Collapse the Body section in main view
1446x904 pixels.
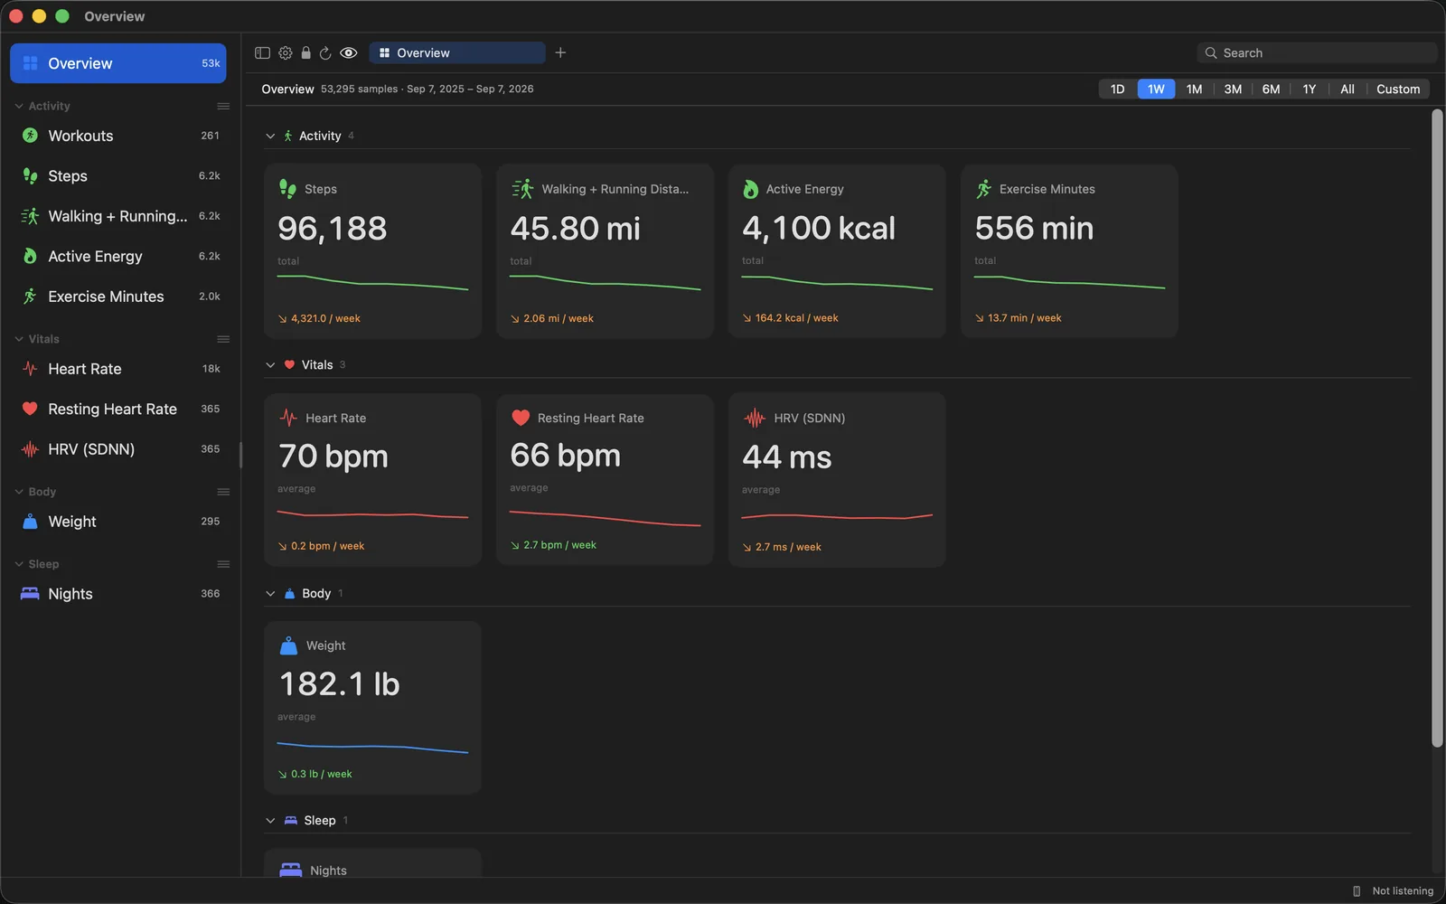pyautogui.click(x=270, y=594)
